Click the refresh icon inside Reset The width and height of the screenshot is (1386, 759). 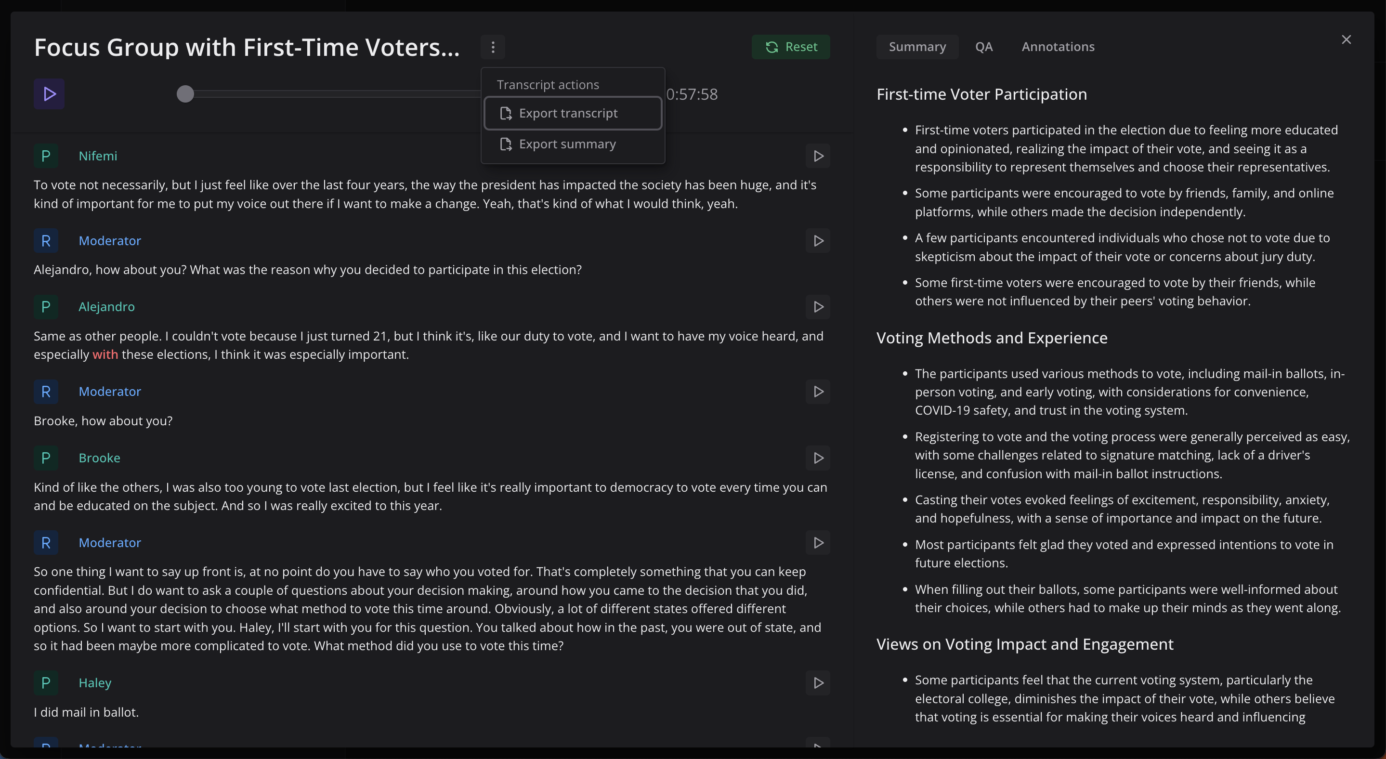pos(772,47)
